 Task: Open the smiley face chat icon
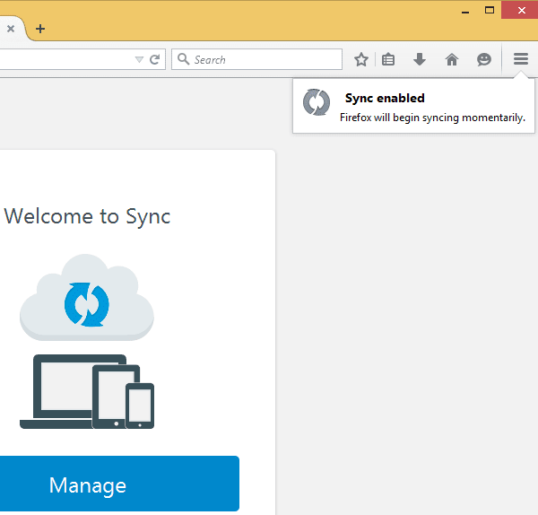pos(484,59)
